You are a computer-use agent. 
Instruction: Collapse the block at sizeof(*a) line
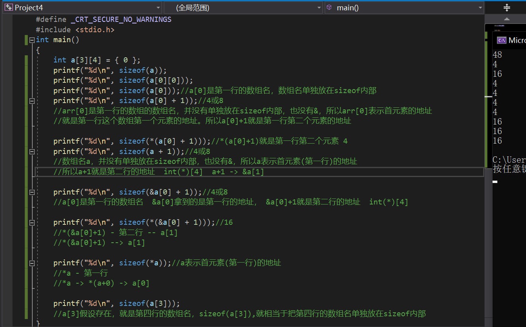[x=32, y=263]
